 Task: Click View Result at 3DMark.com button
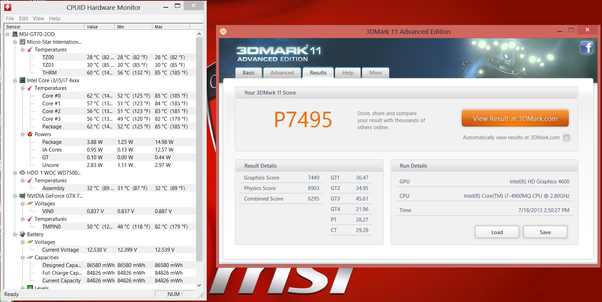[515, 119]
